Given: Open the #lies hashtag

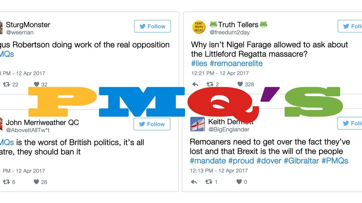Looking at the screenshot, I should click(x=199, y=63).
